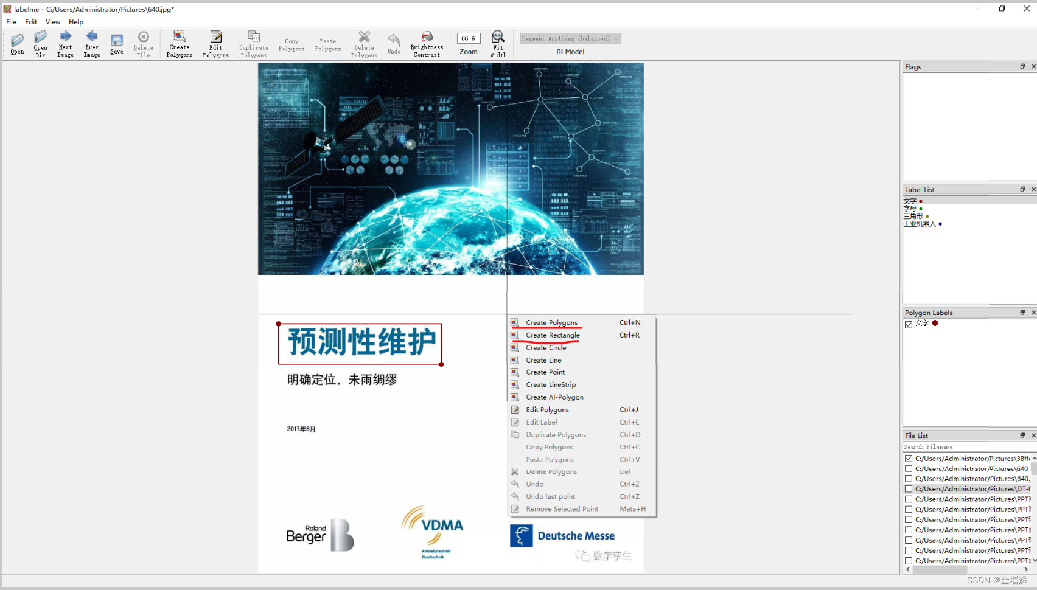The height and width of the screenshot is (590, 1037).
Task: Open the View menu
Action: click(53, 22)
